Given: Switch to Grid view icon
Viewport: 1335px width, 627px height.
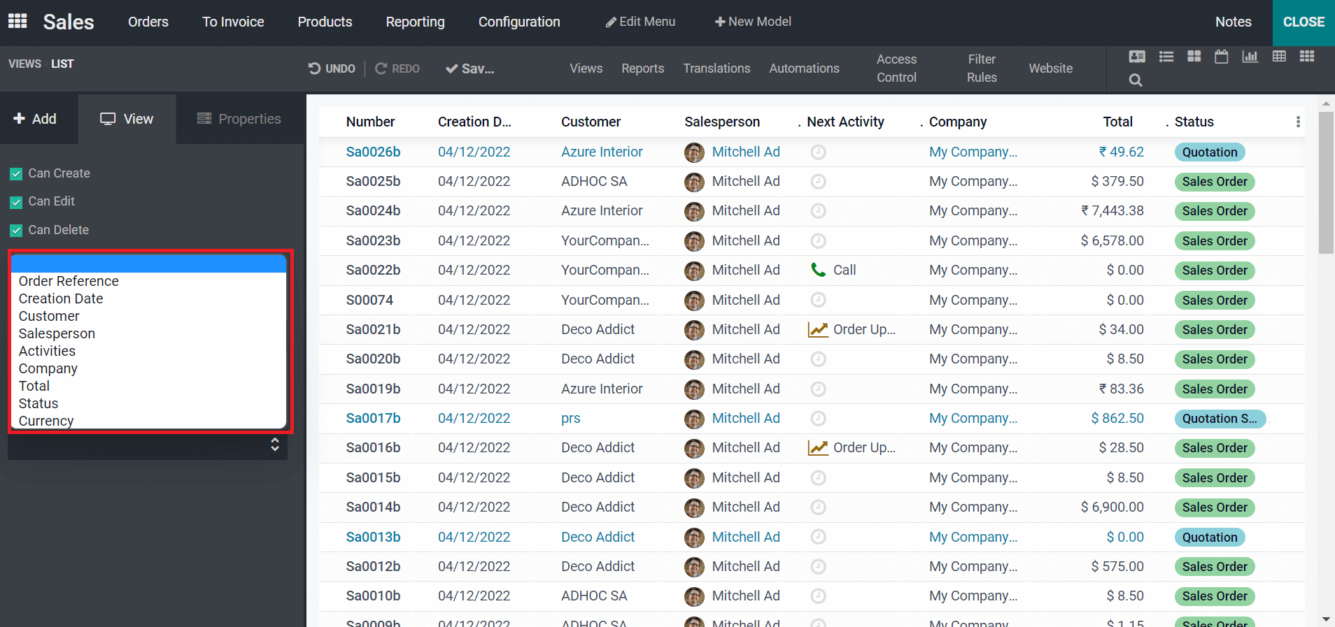Looking at the screenshot, I should [1307, 57].
